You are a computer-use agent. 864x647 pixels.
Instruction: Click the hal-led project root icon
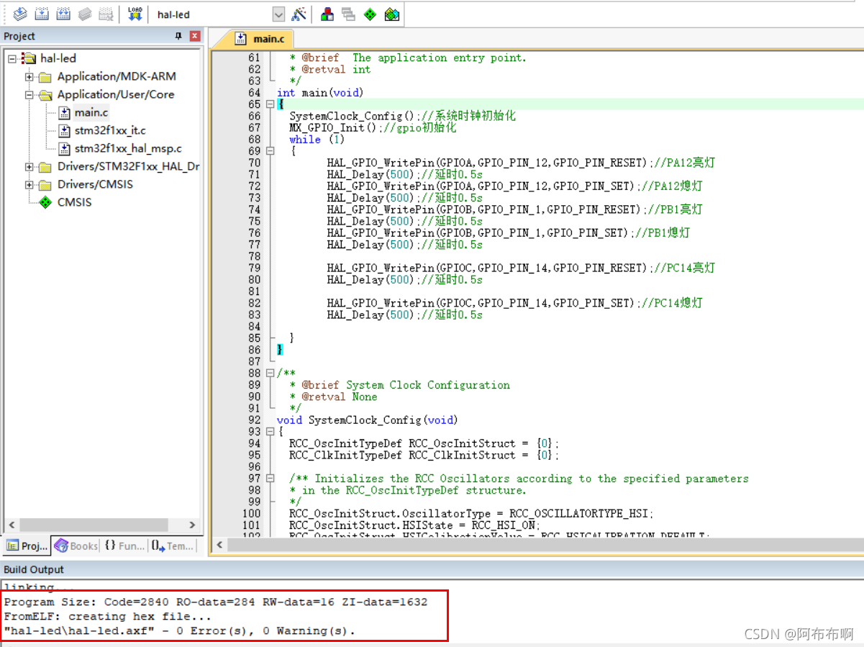(x=29, y=58)
